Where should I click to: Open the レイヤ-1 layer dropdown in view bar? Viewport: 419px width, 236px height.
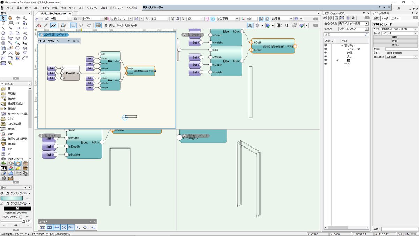tap(93, 19)
